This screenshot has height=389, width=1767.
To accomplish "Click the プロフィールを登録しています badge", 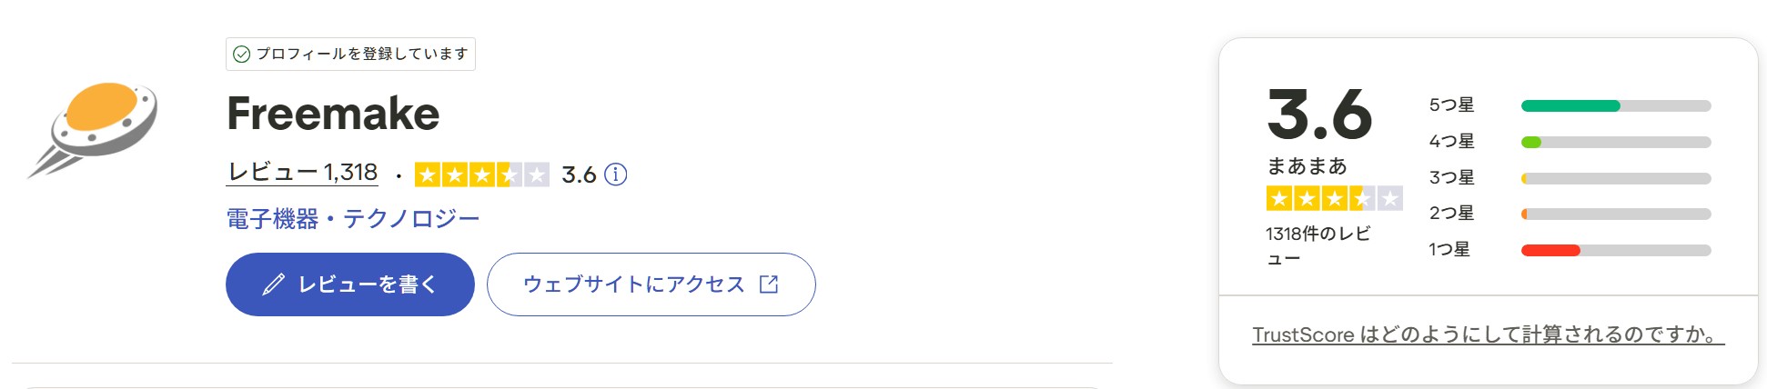I will (x=350, y=55).
